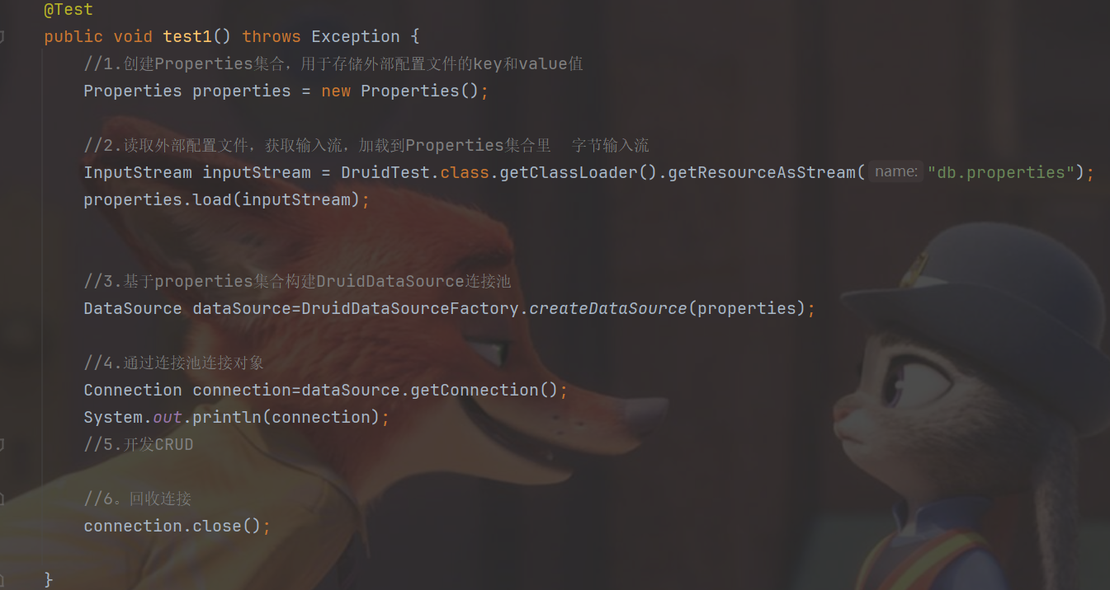Collapse the fold marker beside //6 comment
This screenshot has width=1110, height=590.
(x=2, y=499)
